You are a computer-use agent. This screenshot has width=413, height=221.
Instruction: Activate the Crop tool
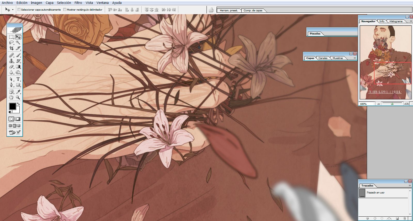click(x=11, y=48)
